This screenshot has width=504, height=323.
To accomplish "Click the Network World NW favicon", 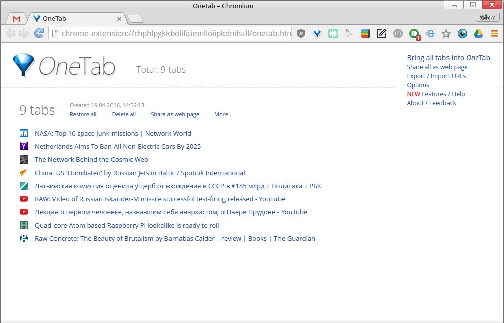I will click(24, 133).
